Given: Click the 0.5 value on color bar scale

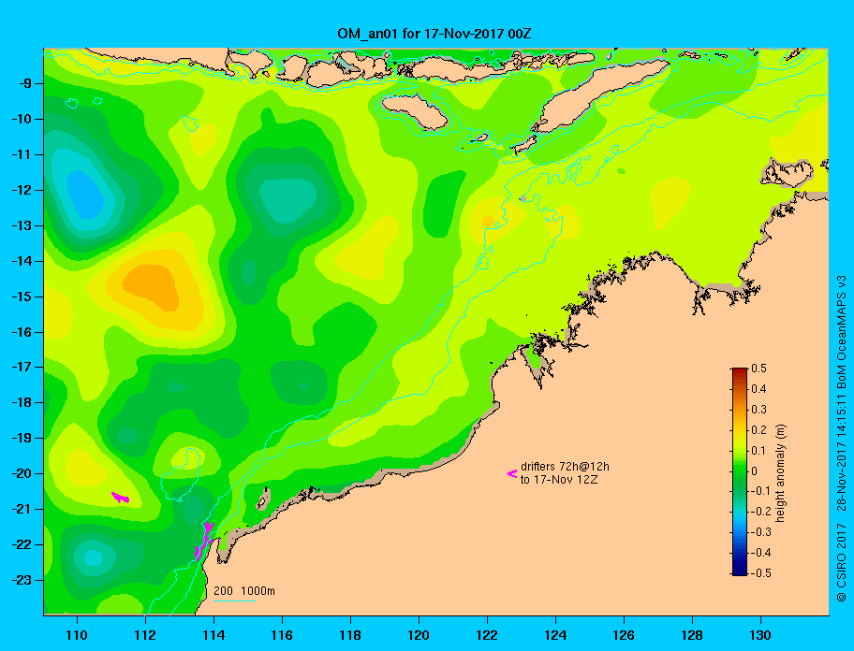Looking at the screenshot, I should pos(758,369).
